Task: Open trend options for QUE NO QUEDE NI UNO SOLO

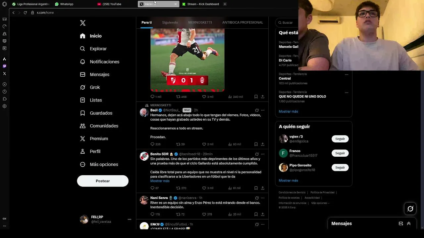Action: [346, 93]
